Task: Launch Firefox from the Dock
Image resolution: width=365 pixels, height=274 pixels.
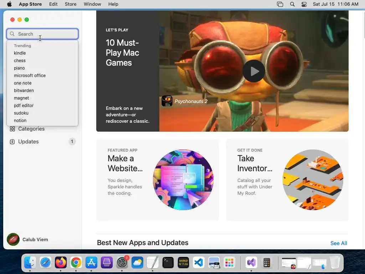Action: pos(61,263)
